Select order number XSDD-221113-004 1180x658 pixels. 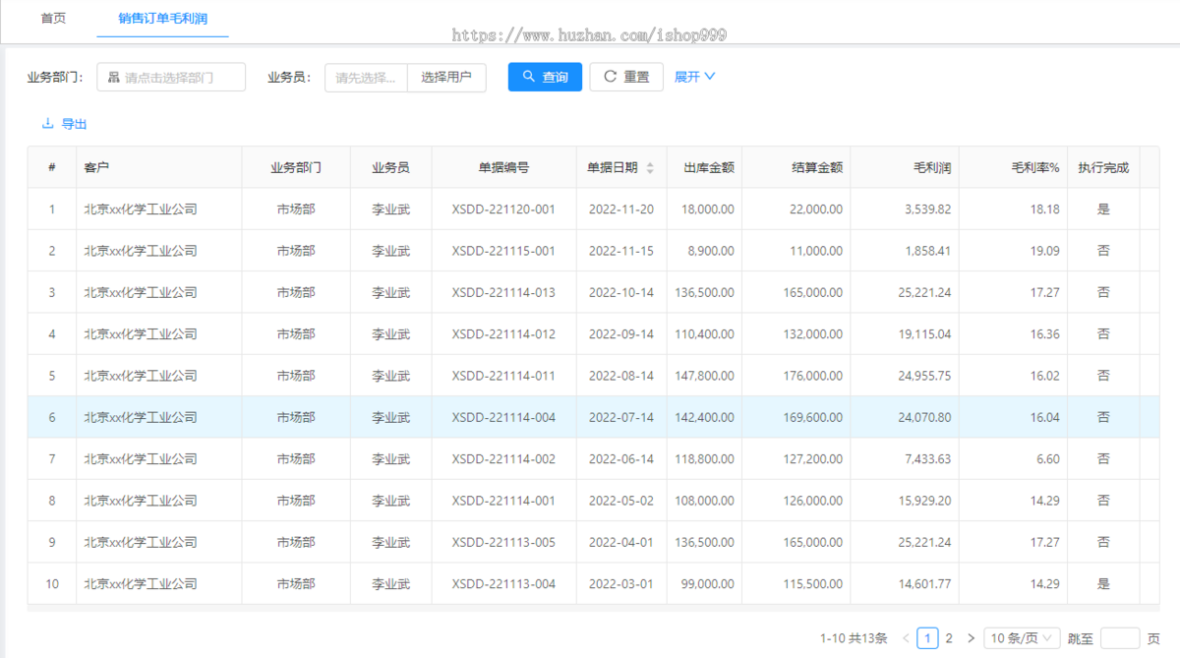pyautogui.click(x=503, y=584)
